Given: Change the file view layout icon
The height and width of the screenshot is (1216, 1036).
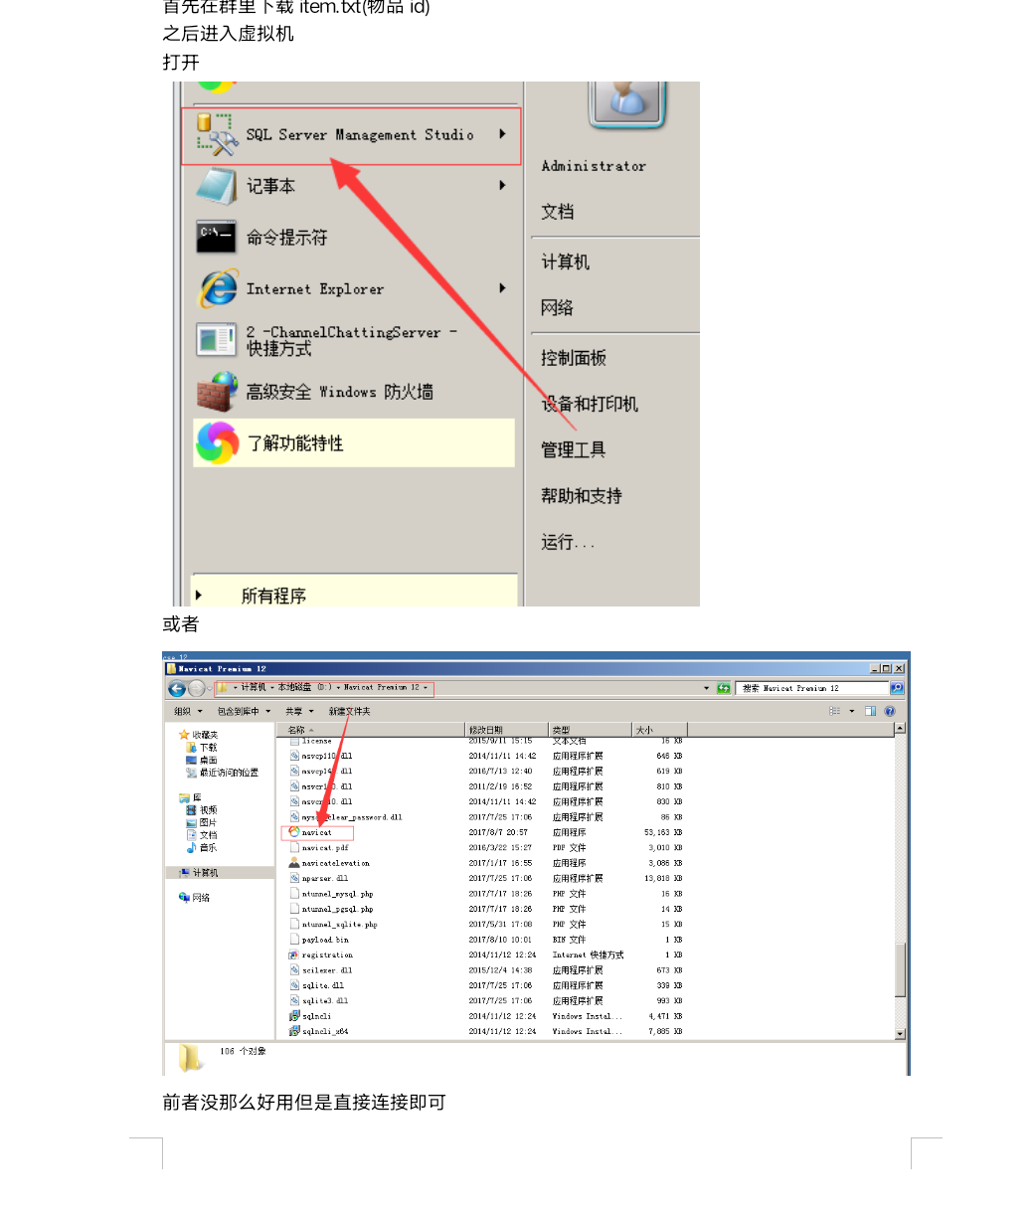Looking at the screenshot, I should (835, 711).
